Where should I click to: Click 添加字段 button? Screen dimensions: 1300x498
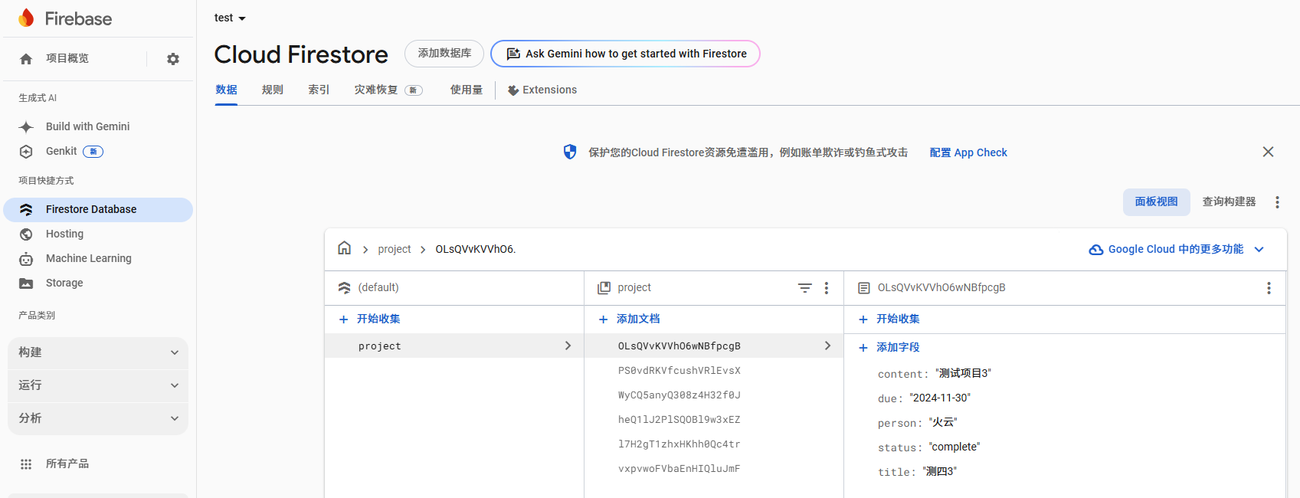[x=889, y=347]
